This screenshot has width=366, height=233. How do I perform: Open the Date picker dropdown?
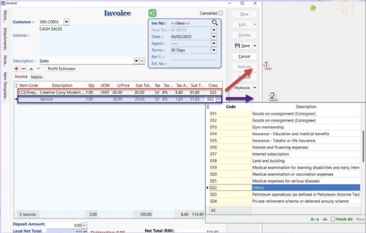214,37
